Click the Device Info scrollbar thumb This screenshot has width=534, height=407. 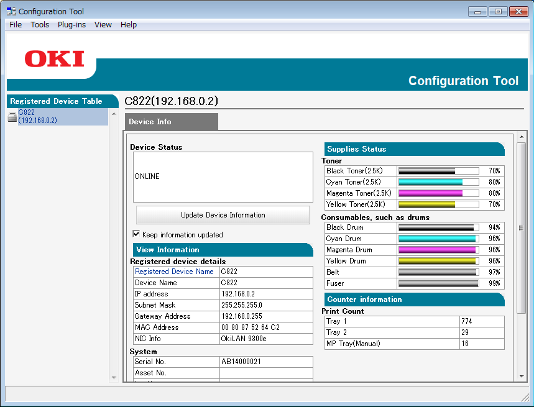522,228
